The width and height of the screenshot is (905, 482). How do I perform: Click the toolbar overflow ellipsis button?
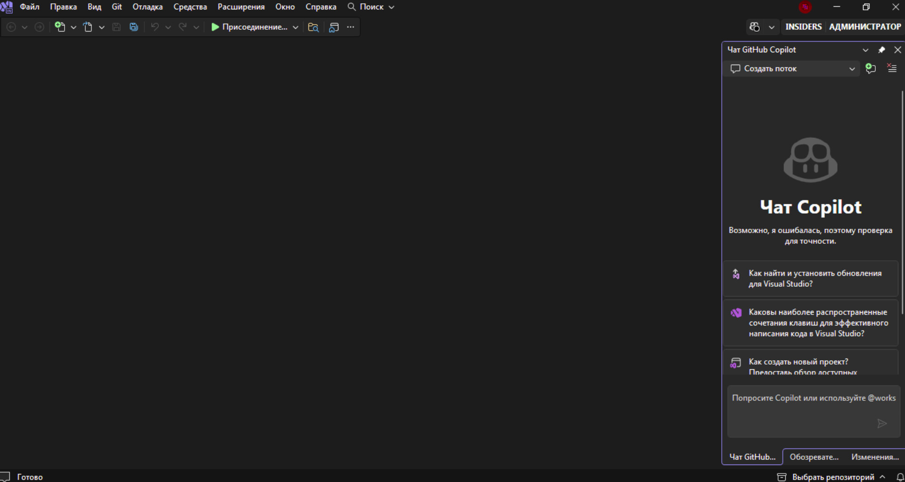[351, 27]
